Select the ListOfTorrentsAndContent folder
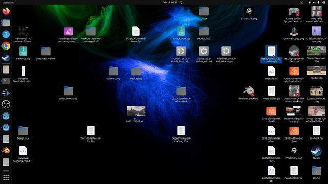The height and width of the screenshot is (184, 328). click(x=181, y=95)
